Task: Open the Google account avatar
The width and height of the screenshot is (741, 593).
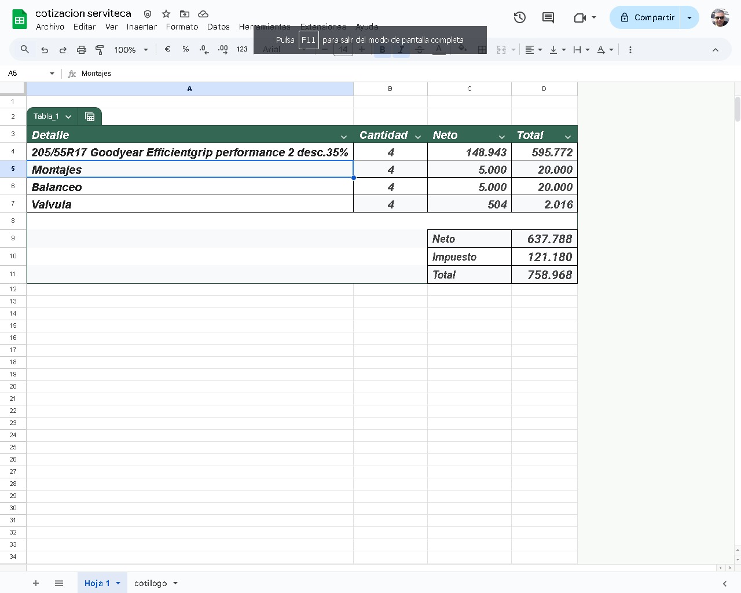Action: click(x=720, y=17)
